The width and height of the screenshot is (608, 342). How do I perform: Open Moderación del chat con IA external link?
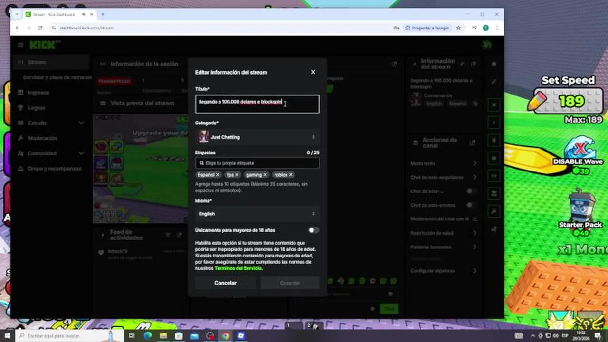475,219
